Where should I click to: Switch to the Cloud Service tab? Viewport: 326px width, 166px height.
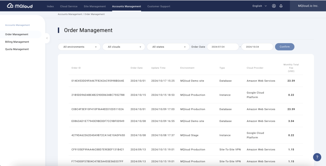pos(69,6)
